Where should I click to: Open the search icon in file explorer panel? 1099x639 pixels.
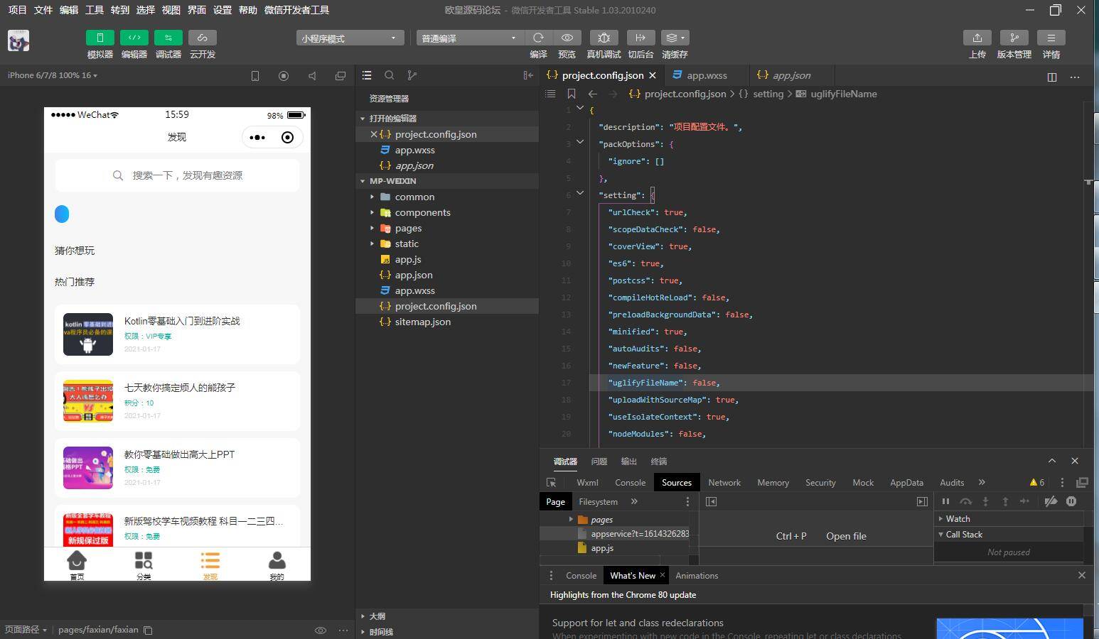390,75
